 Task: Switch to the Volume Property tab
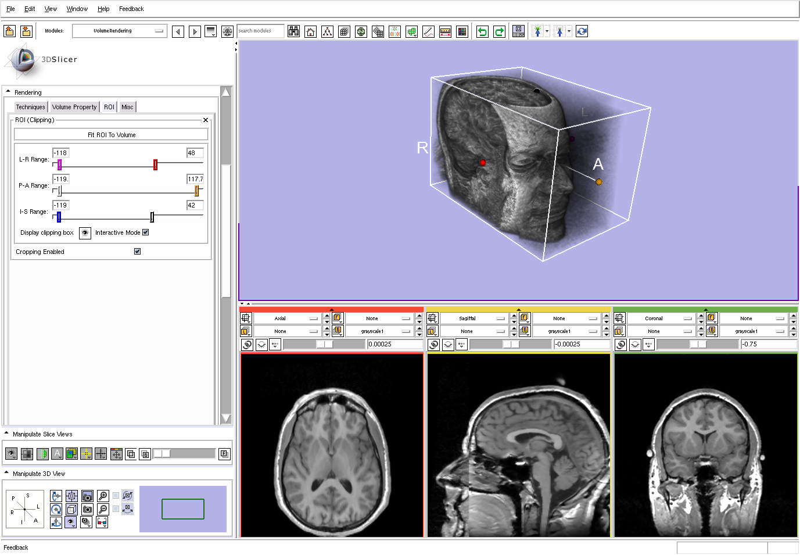[74, 107]
